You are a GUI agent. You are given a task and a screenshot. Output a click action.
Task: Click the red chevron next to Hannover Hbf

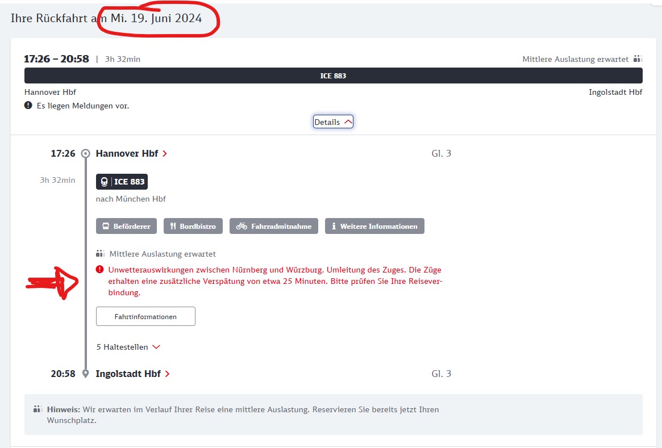pos(165,154)
